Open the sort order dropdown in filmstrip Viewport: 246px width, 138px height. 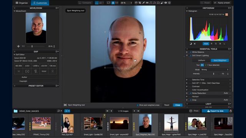click(60, 111)
